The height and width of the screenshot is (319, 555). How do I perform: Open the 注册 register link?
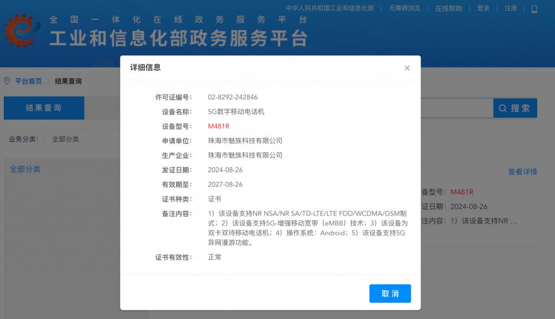511,9
